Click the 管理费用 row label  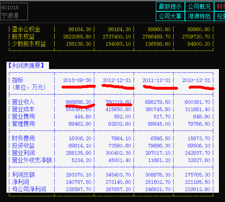(x=23, y=124)
